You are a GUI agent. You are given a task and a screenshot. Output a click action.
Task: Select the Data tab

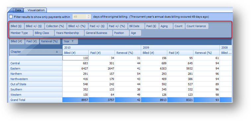coord(18,10)
